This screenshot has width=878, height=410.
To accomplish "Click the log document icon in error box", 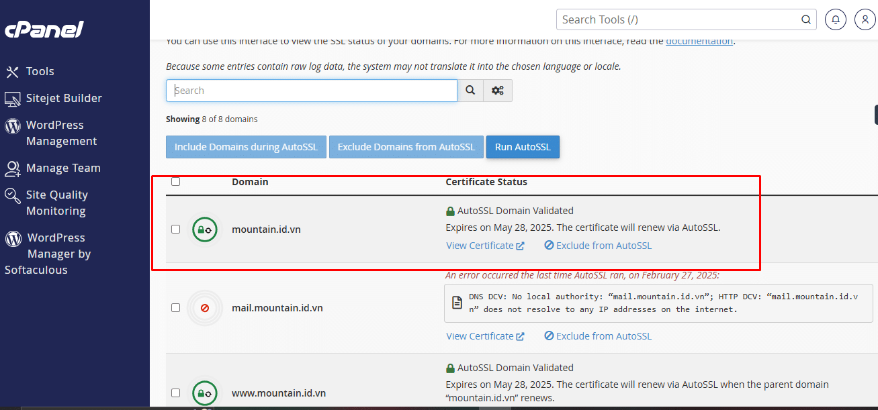I will click(x=457, y=303).
